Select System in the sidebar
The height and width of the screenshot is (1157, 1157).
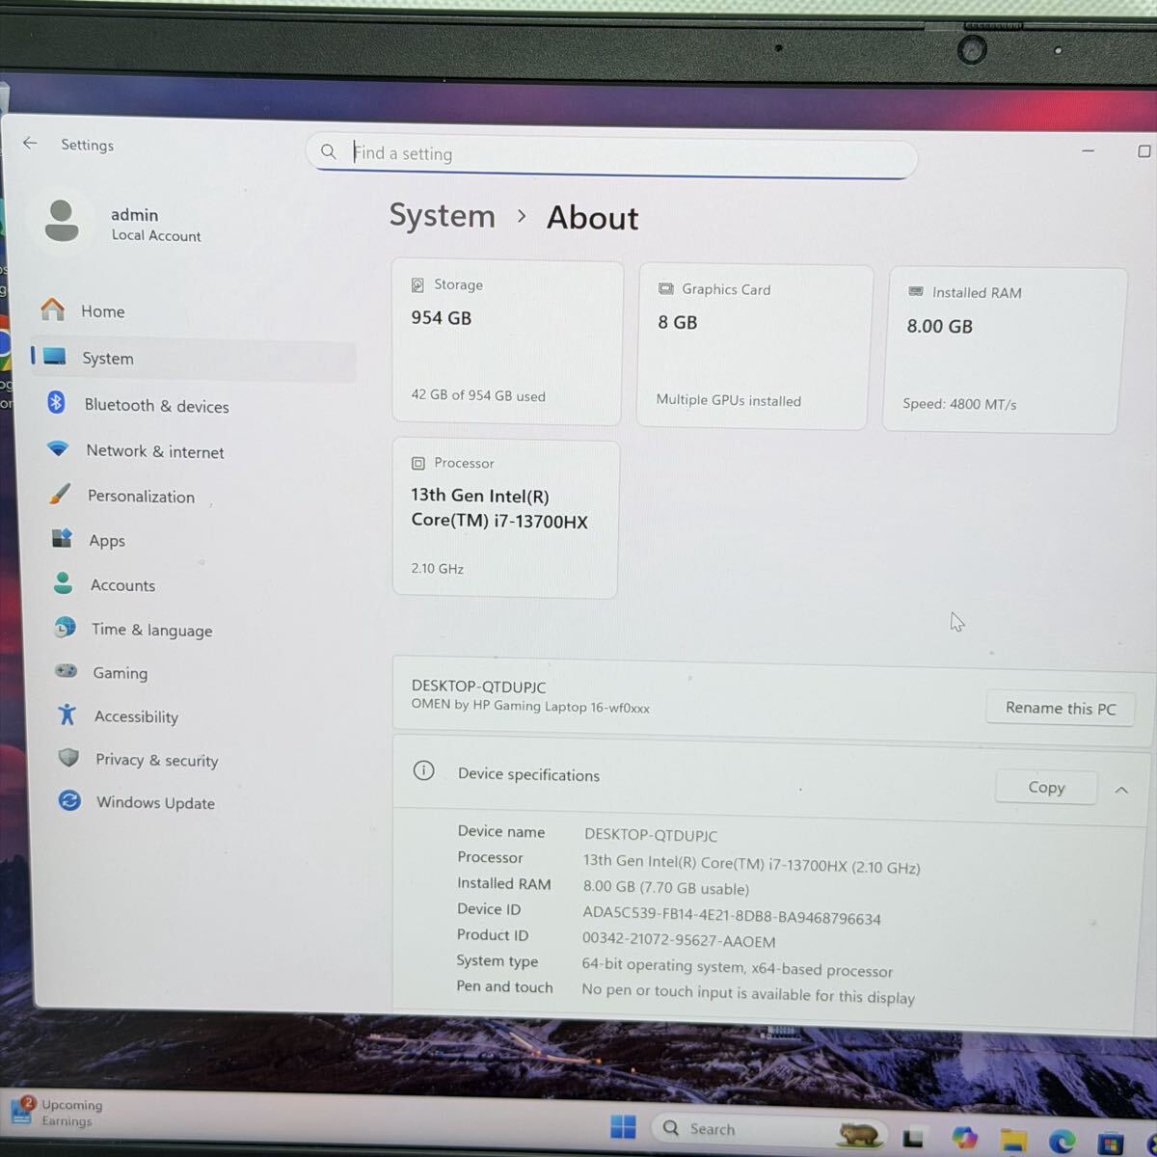coord(194,358)
